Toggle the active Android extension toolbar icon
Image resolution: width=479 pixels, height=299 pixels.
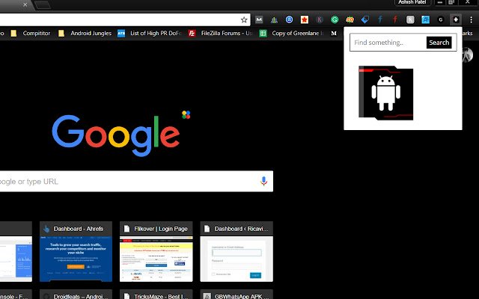(x=456, y=20)
